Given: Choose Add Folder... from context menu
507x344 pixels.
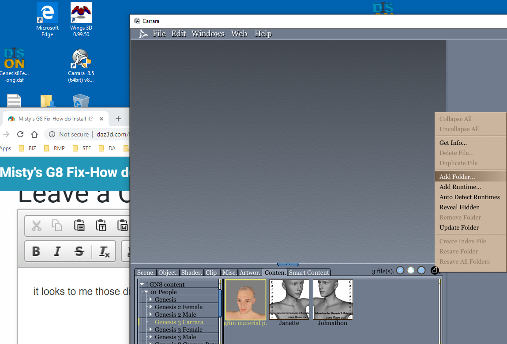Looking at the screenshot, I should coord(470,177).
